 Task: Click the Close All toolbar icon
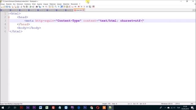point(15,7)
